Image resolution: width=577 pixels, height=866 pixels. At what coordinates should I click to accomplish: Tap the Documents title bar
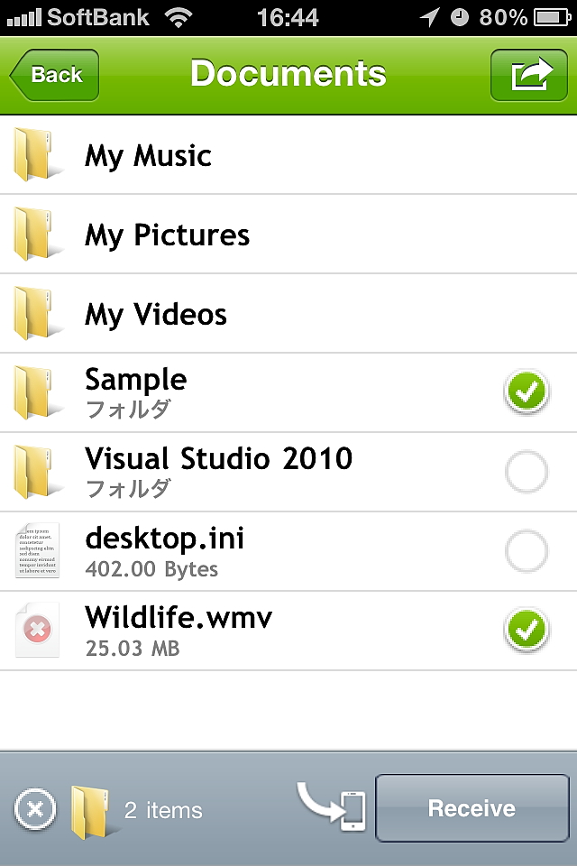[288, 74]
